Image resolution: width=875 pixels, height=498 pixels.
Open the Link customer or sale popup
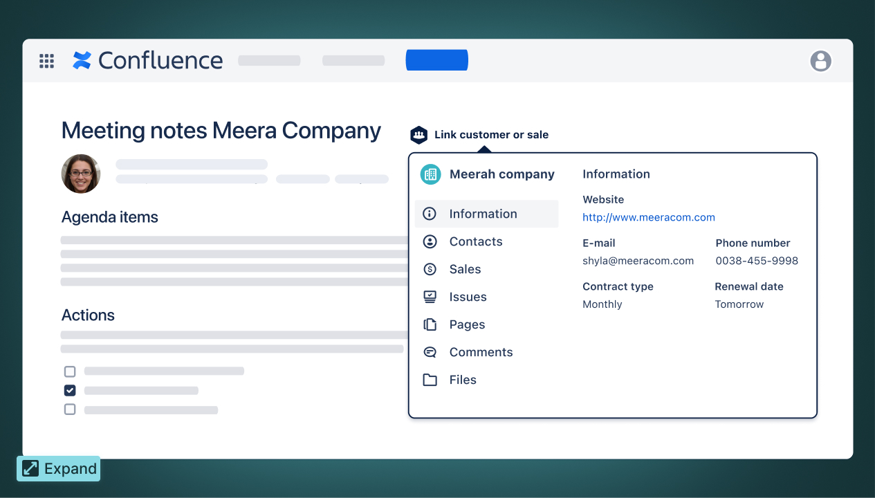pos(490,135)
